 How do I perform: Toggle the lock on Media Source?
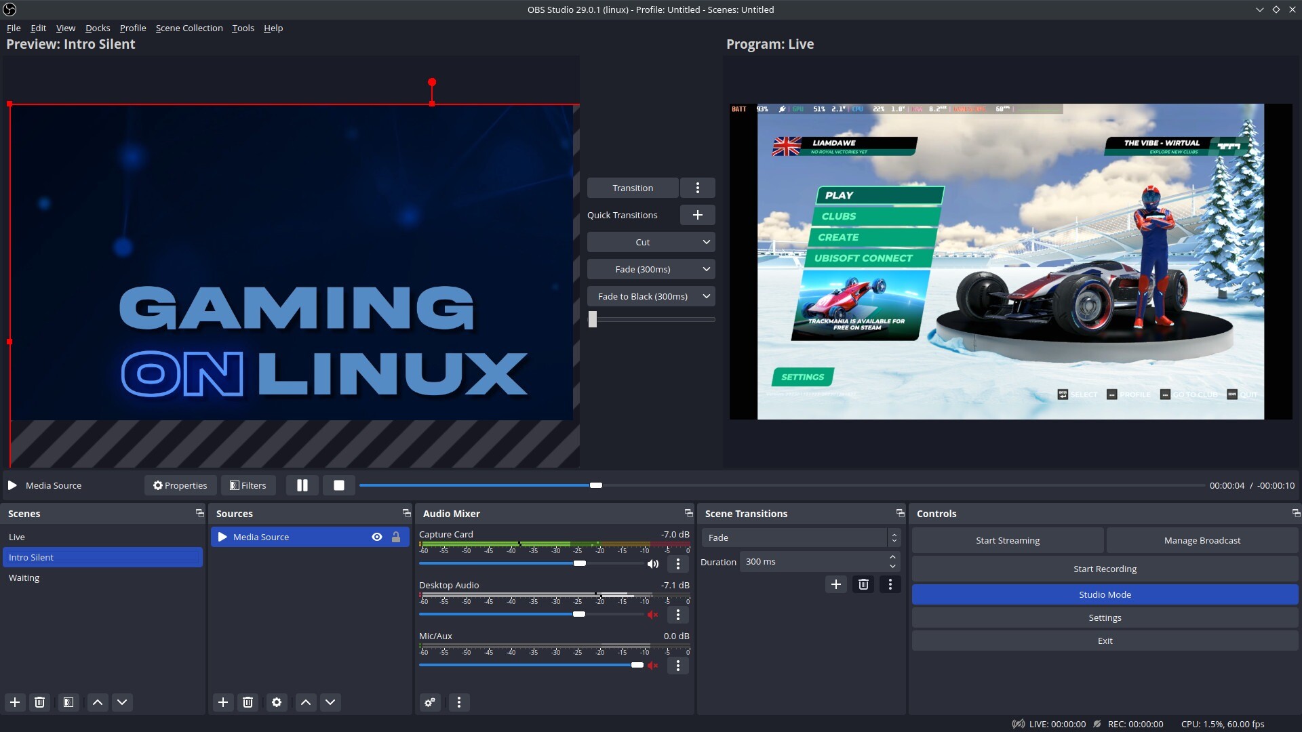396,537
